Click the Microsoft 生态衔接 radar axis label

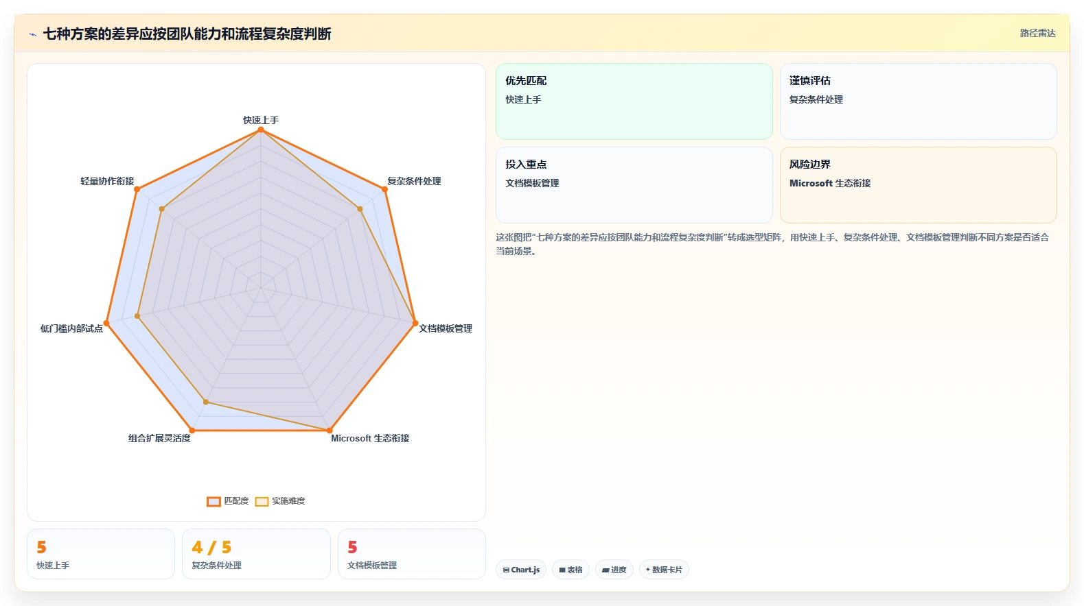[x=370, y=438]
